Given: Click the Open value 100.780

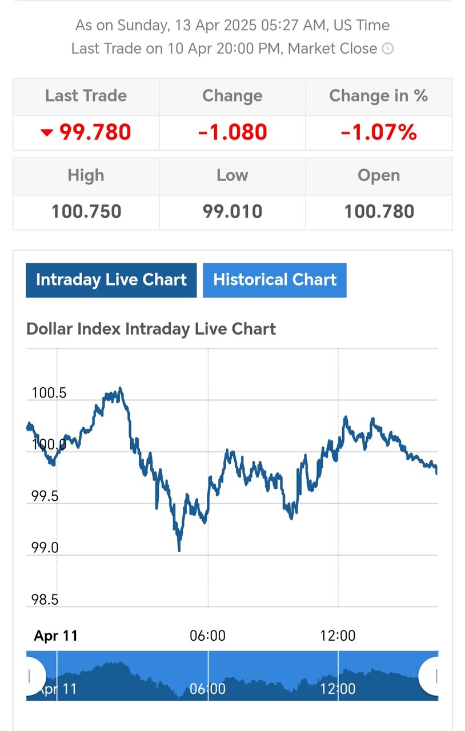Looking at the screenshot, I should [x=379, y=212].
